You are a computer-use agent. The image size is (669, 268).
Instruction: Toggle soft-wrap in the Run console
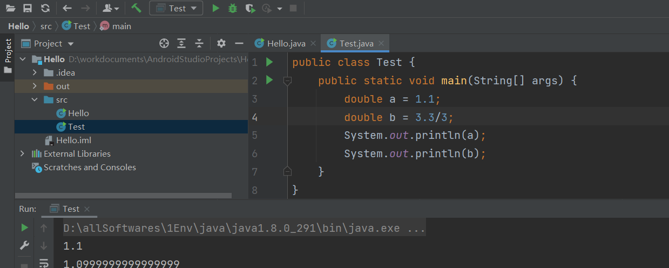[x=44, y=263]
